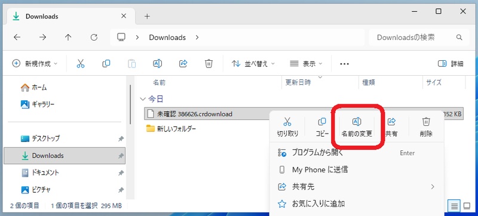Viewport: 478px width, 216px height.
Task: Select the Downloads window tab
Action: (x=71, y=16)
